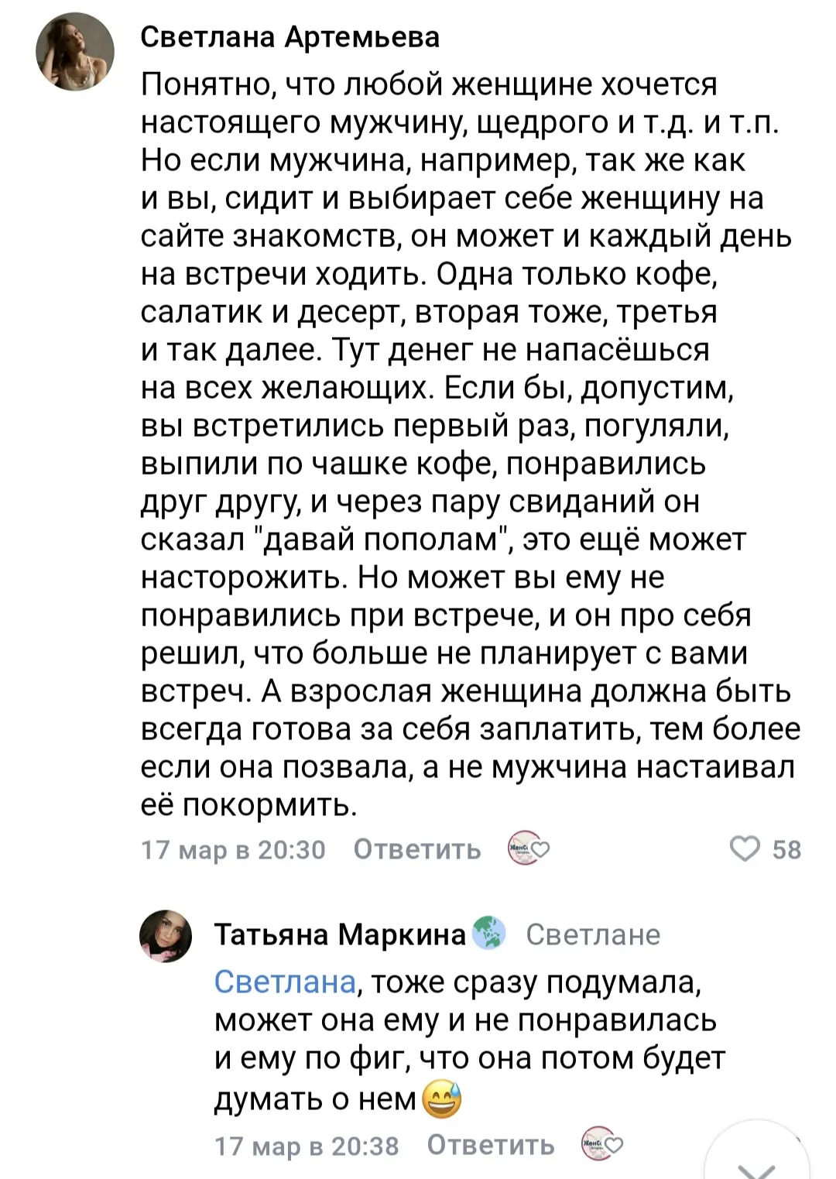Open Светлана Артемьева's profile avatar
Image resolution: width=836 pixels, height=1179 pixels.
point(75,53)
